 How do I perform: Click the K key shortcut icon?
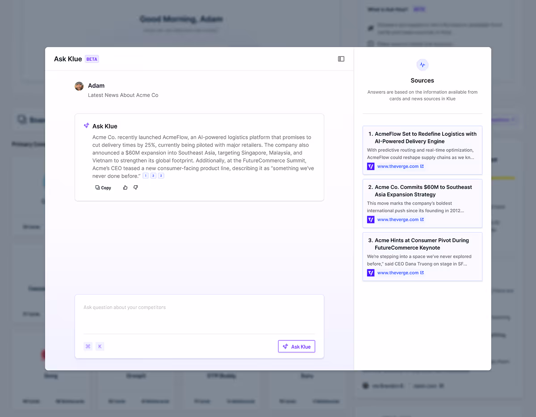point(100,346)
